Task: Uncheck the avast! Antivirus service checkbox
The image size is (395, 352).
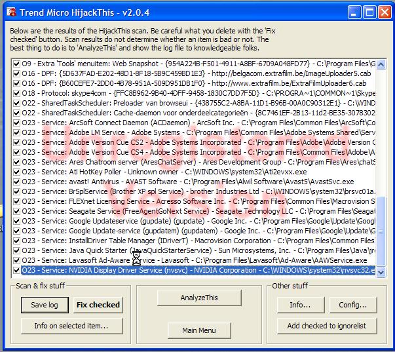Action: point(16,182)
